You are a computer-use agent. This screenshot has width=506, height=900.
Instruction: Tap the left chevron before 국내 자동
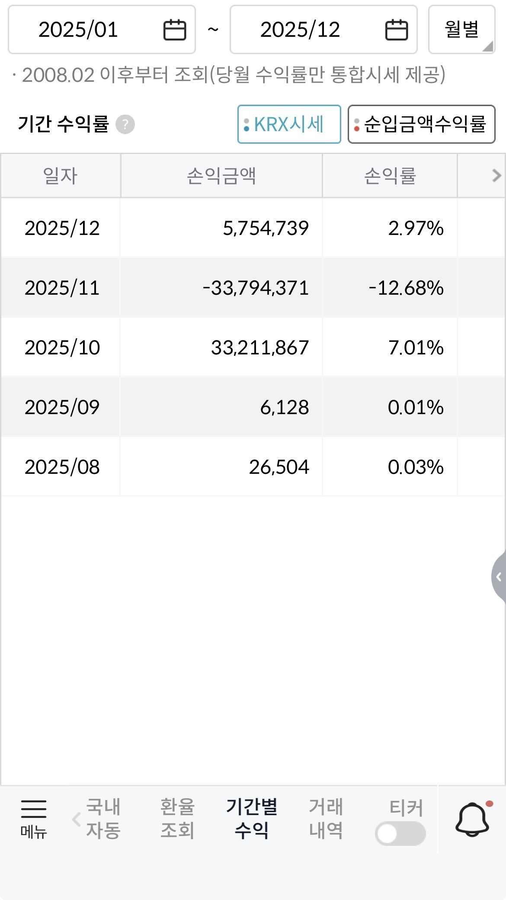point(76,819)
